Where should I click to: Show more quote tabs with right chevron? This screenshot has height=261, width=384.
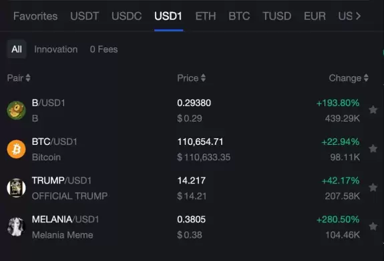(x=358, y=16)
